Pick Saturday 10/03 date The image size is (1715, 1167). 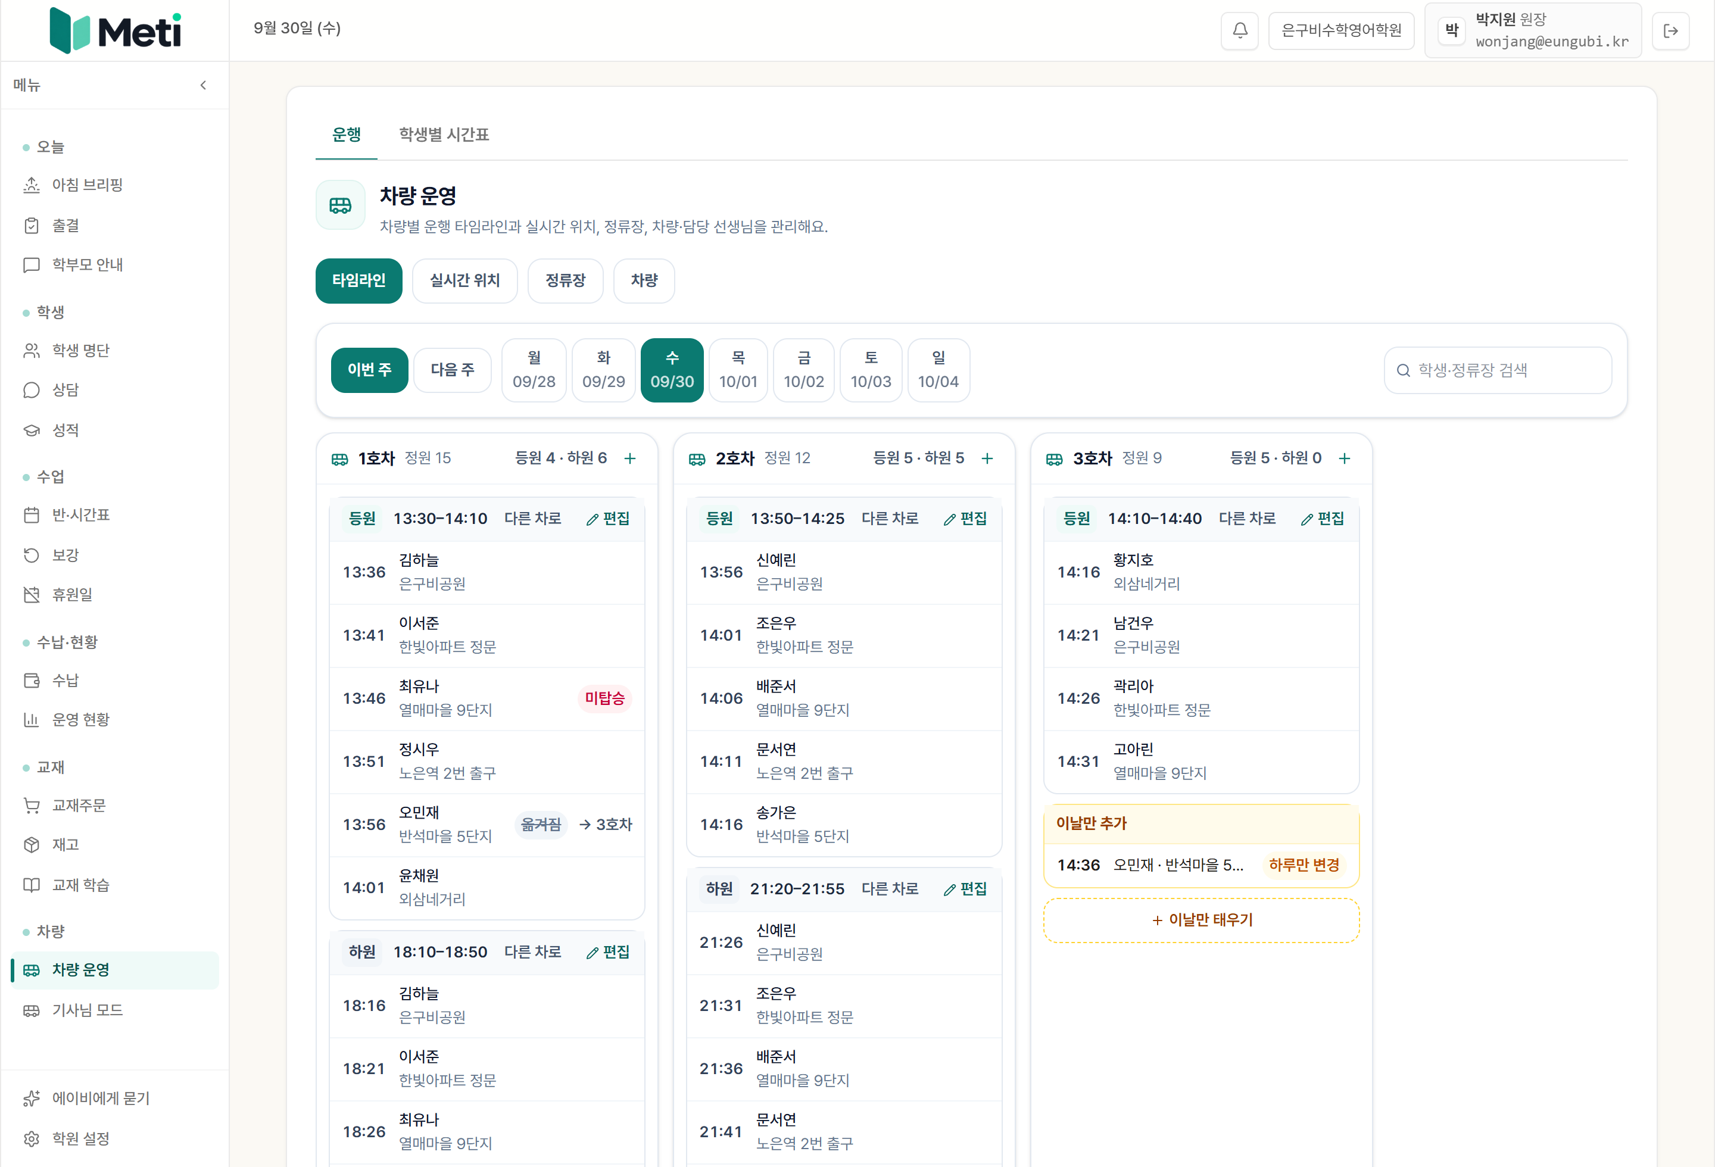tap(871, 370)
